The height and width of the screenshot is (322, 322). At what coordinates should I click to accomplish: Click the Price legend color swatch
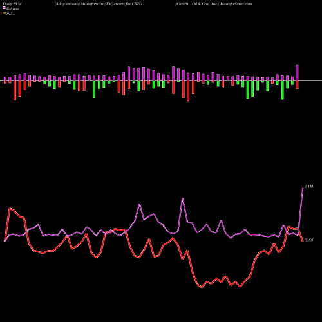point(4,14)
